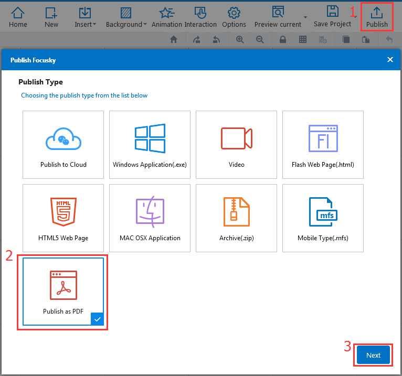
Task: Click the greyed frame settings icon next to grid
Action: coord(323,39)
